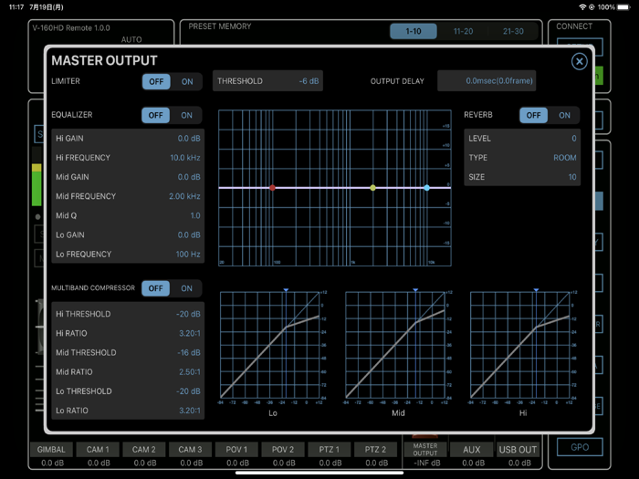Click the Mid compressor threshold marker
The image size is (639, 479).
pos(415,290)
